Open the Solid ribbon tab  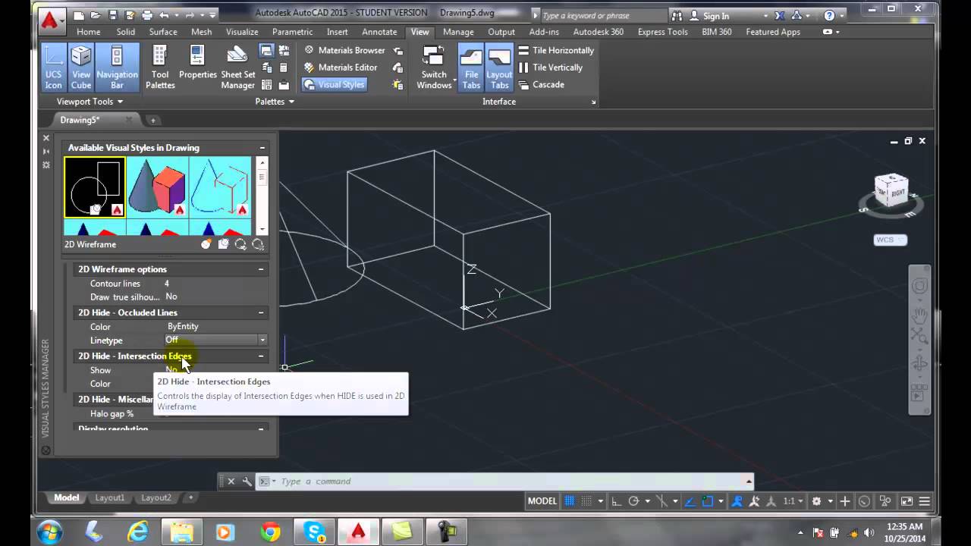[x=126, y=32]
